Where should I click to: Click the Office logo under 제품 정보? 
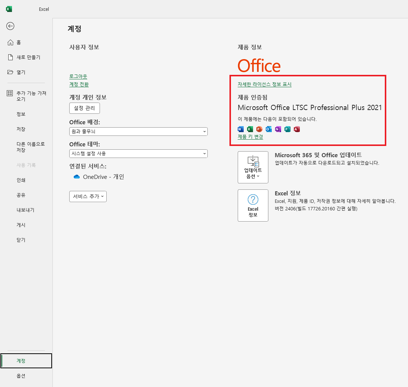[x=259, y=65]
